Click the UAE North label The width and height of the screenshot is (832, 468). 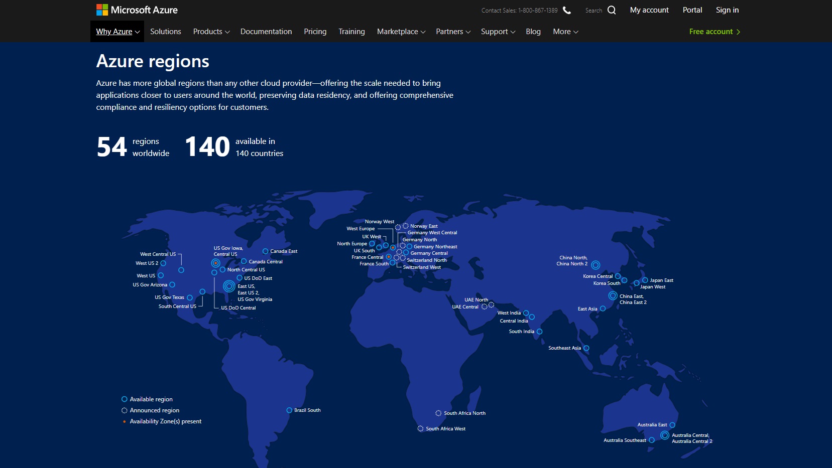click(x=476, y=300)
